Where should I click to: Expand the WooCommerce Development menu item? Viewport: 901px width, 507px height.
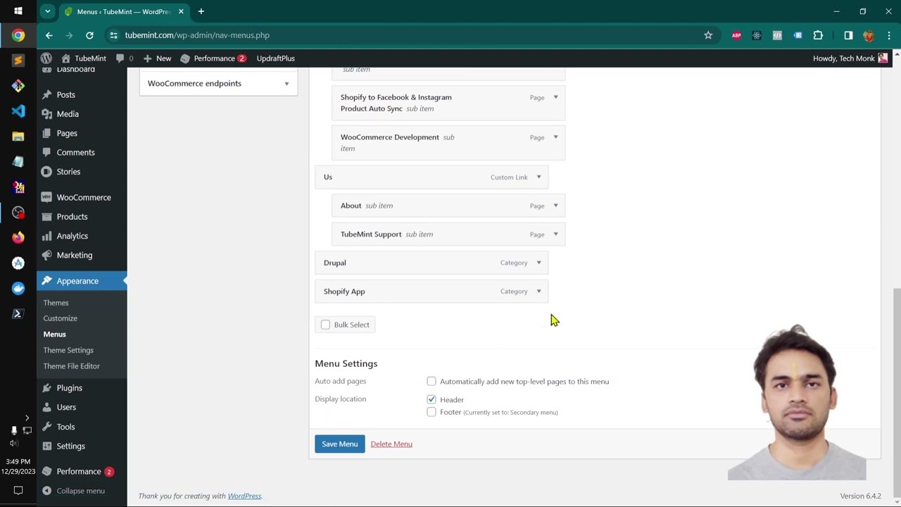[x=555, y=137]
